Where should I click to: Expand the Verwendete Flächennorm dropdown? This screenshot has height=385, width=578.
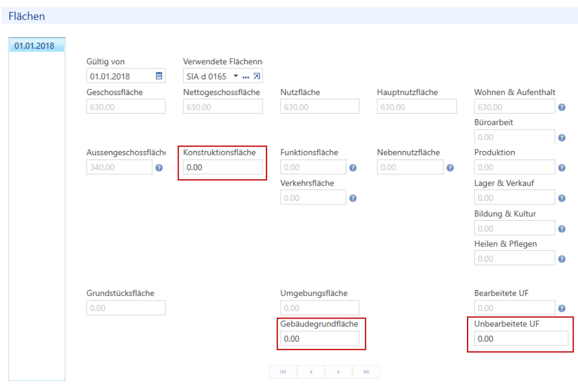236,76
